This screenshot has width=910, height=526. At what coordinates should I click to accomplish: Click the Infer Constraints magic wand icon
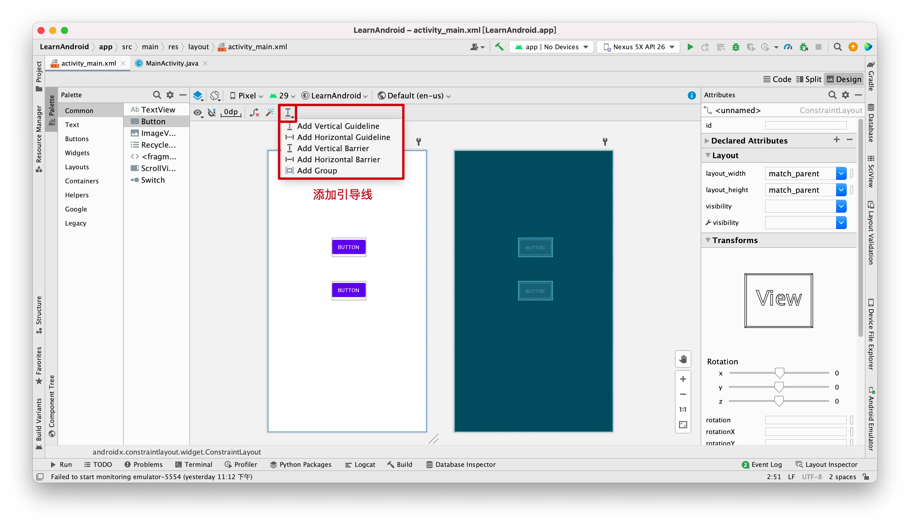pos(269,112)
